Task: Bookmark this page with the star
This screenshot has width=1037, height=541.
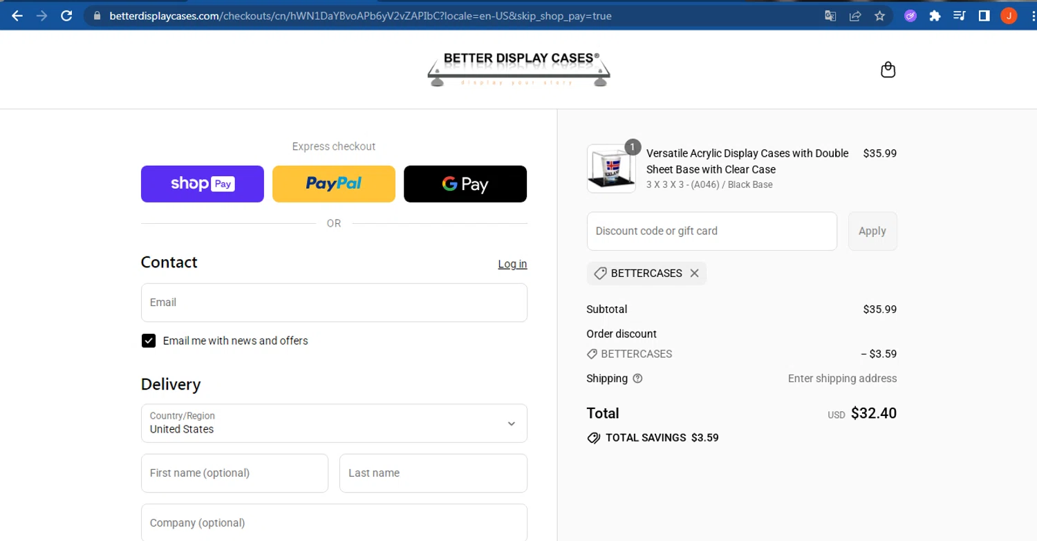Action: [879, 15]
